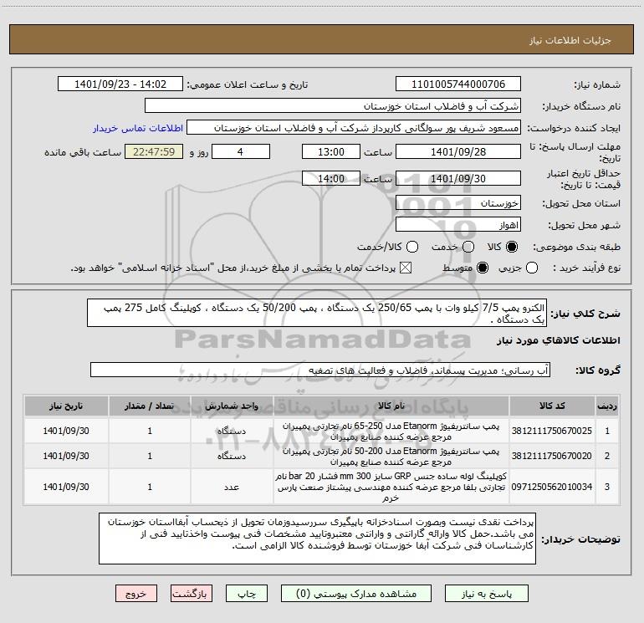Select product code 0971250562010034
This screenshot has height=623, width=644.
pos(552,487)
